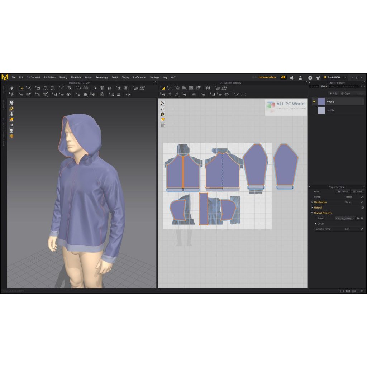
Task: Open the help question mark icon
Action: tap(310, 77)
